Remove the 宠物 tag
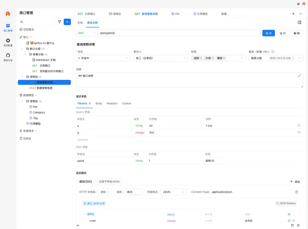The height and width of the screenshot is (229, 308). (x=201, y=58)
